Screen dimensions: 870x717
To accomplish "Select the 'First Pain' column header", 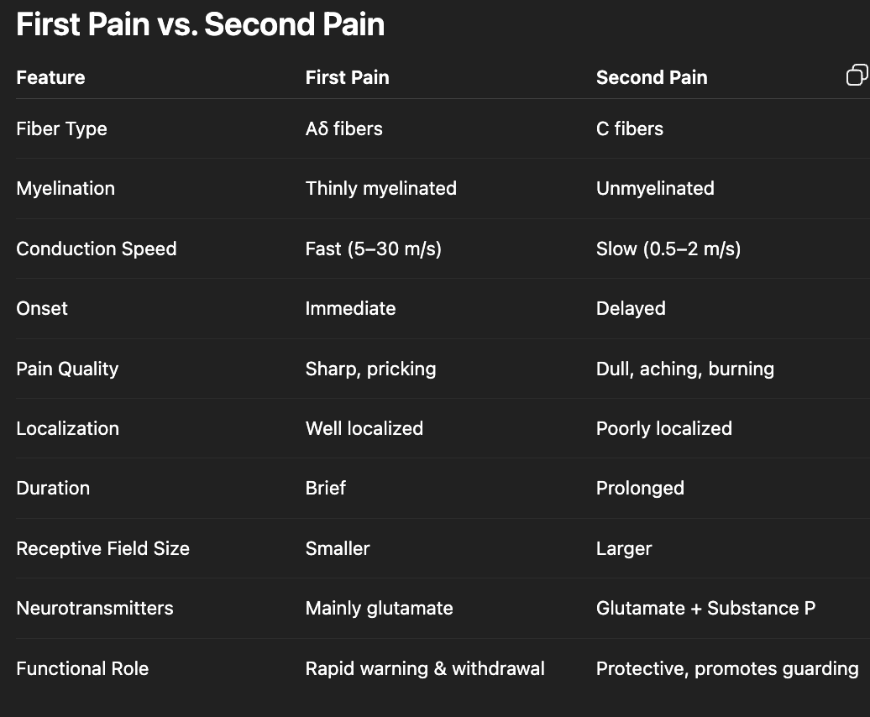I will [347, 77].
